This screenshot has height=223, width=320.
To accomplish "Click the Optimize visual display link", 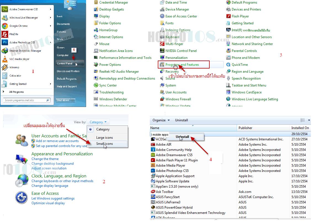I will tap(48, 203).
